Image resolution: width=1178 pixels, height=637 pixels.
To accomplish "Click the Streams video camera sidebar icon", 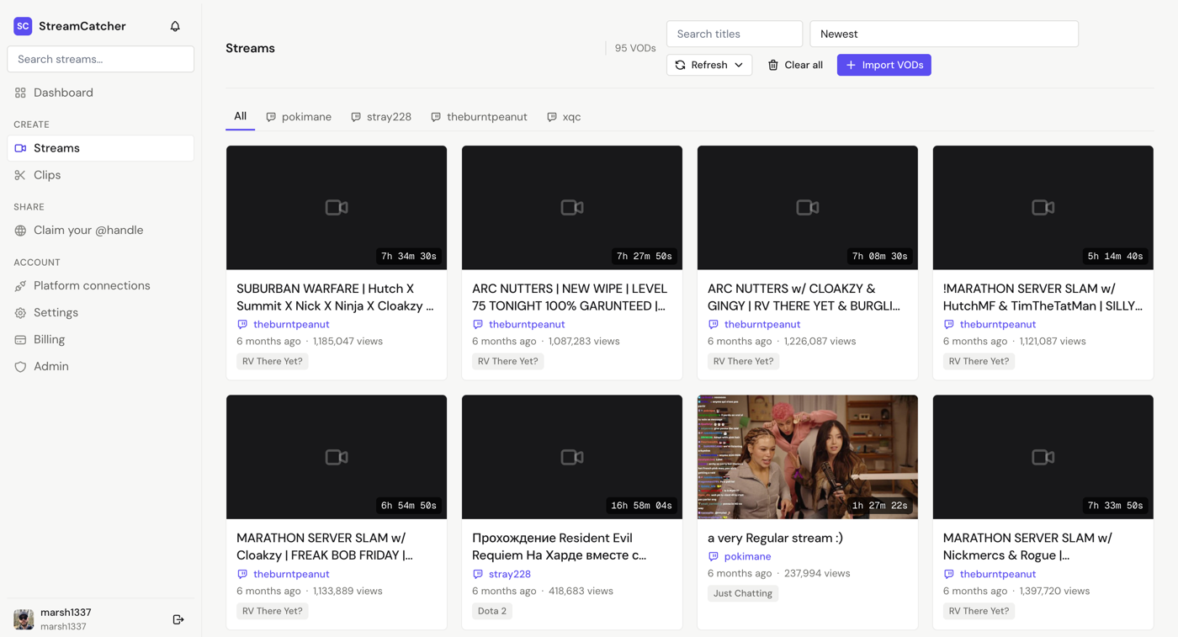I will point(20,148).
